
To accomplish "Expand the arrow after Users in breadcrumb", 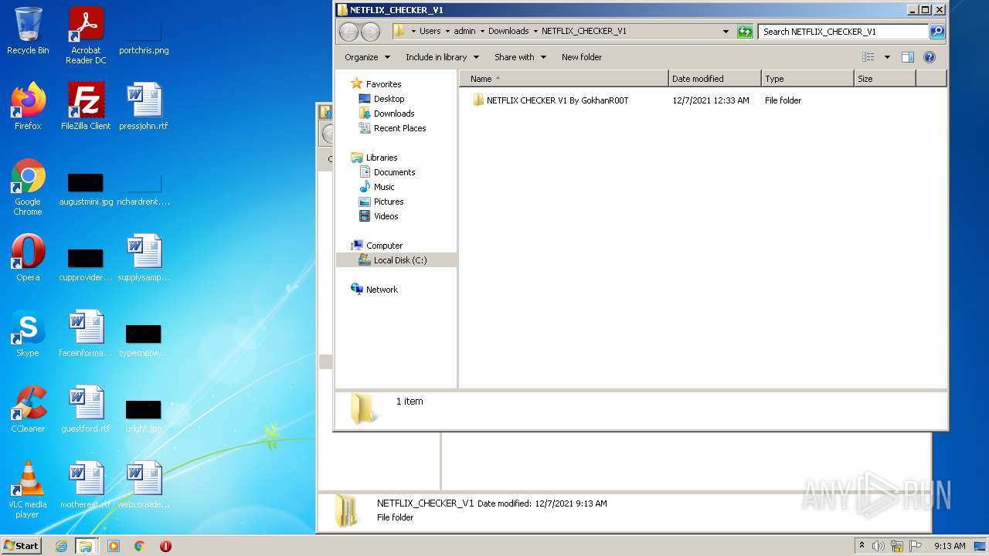I will (447, 32).
